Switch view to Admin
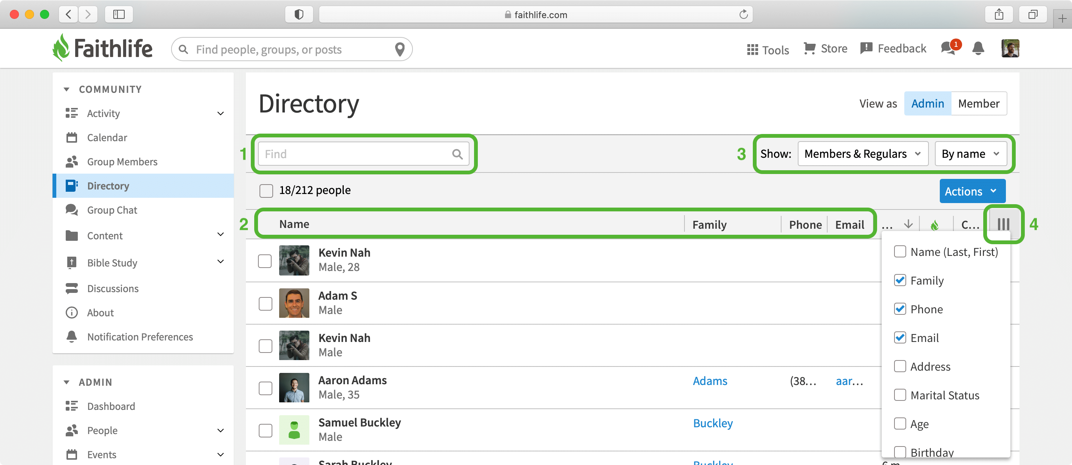 click(x=928, y=103)
